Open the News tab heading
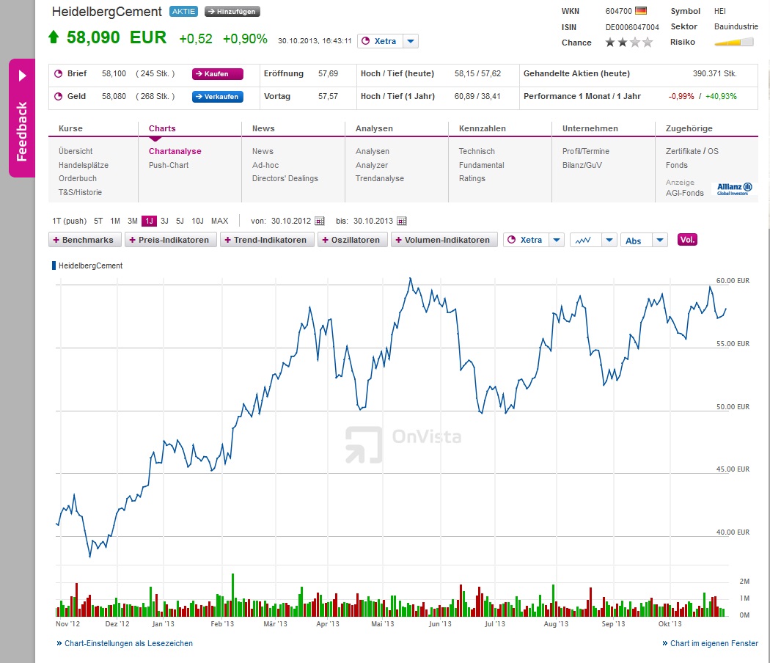The image size is (770, 663). point(263,128)
